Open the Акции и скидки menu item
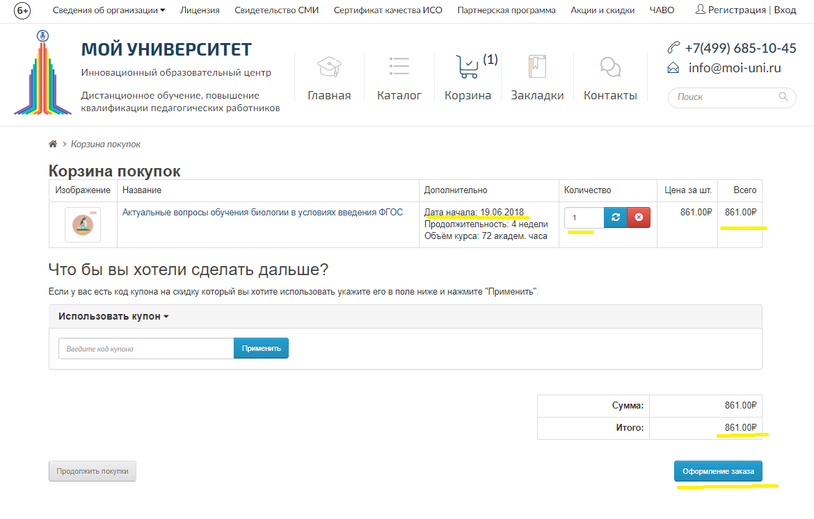Screen dimensions: 814x519 tap(602, 10)
